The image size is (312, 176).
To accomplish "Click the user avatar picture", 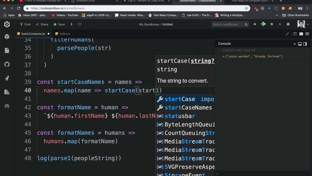I will click(x=301, y=24).
